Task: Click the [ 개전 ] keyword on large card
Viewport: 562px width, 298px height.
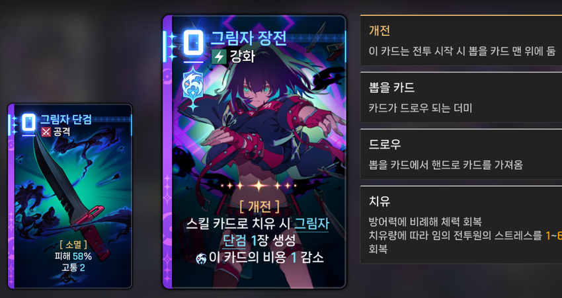Action: 259,206
